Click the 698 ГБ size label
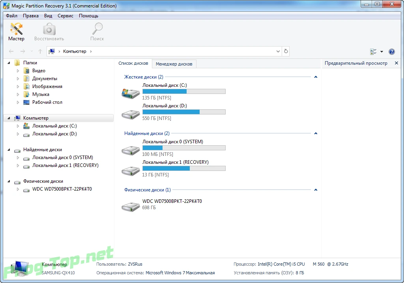This screenshot has height=283, width=404. tap(149, 208)
